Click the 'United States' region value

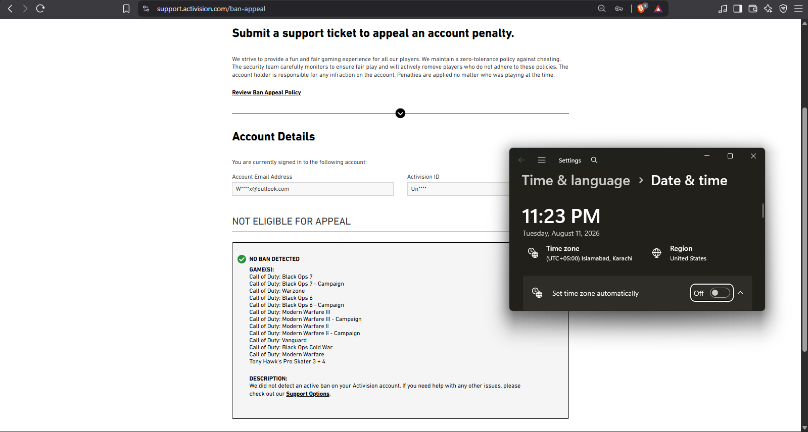click(x=688, y=258)
